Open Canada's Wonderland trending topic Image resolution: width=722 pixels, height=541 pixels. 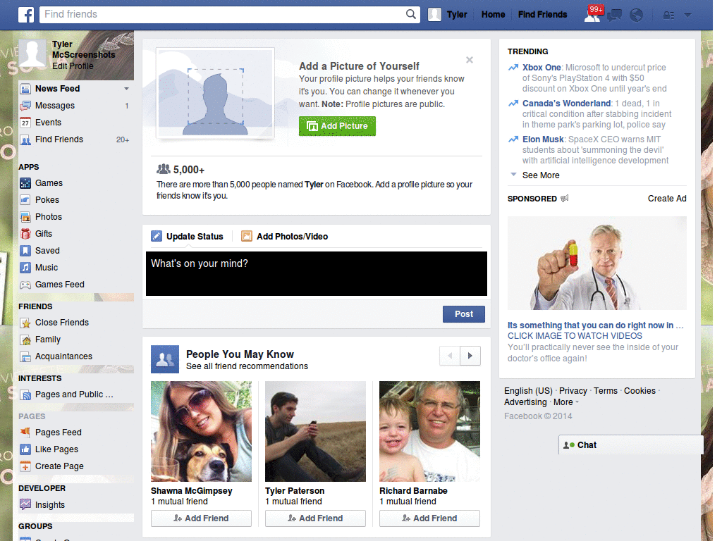coord(566,104)
